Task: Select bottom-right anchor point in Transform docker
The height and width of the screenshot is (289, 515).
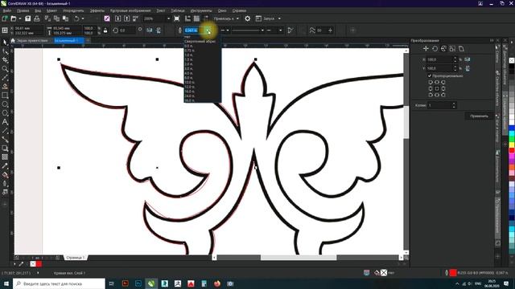Action: [443, 95]
